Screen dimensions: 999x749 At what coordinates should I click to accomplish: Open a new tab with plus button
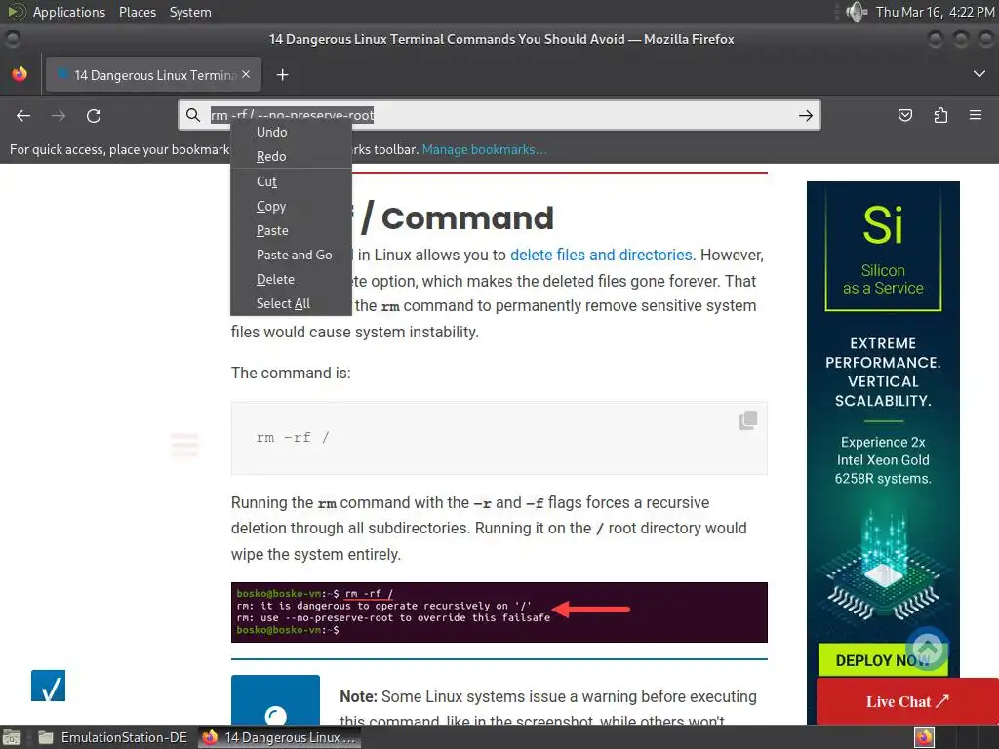click(x=282, y=75)
